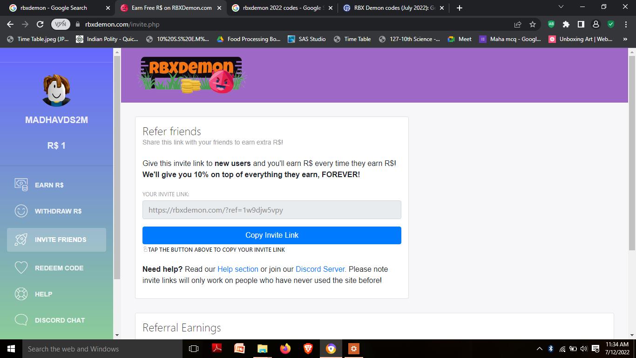636x358 pixels.
Task: Click the Earn R$ money icon in sidebar
Action: [x=21, y=185]
